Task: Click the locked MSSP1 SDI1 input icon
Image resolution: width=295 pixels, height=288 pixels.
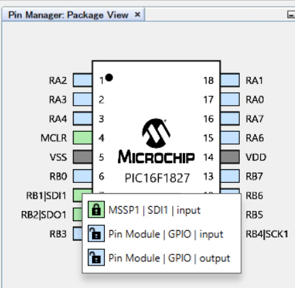Action: tap(96, 210)
